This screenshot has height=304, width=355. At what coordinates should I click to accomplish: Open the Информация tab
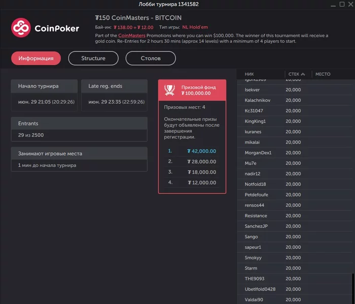36,58
